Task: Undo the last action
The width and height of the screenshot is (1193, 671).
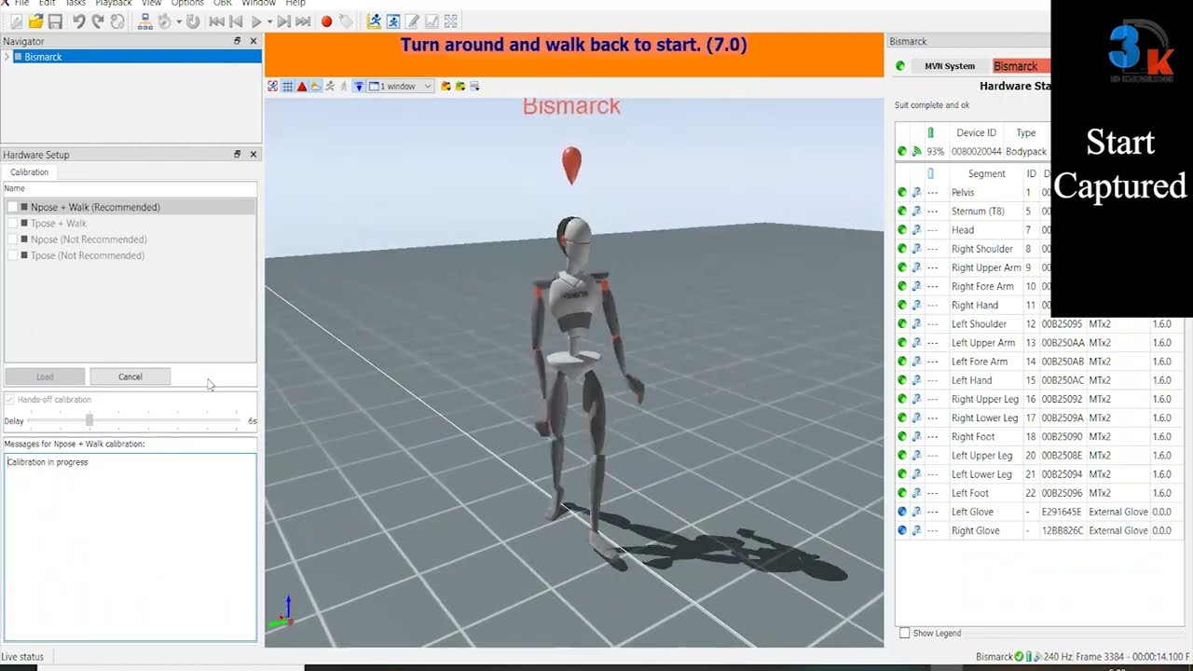Action: click(78, 21)
